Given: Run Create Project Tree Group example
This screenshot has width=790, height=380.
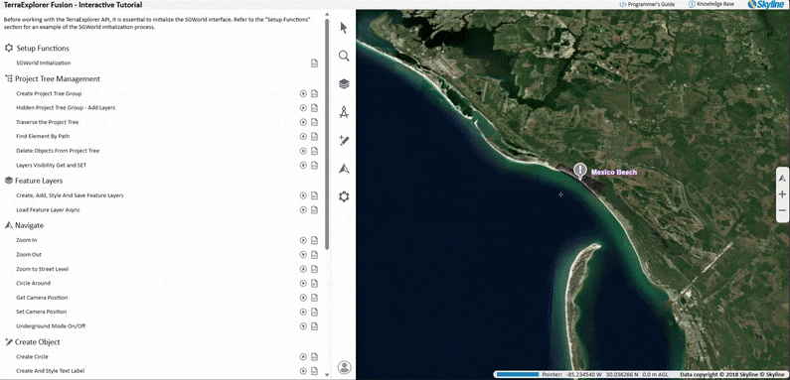Looking at the screenshot, I should 303,93.
